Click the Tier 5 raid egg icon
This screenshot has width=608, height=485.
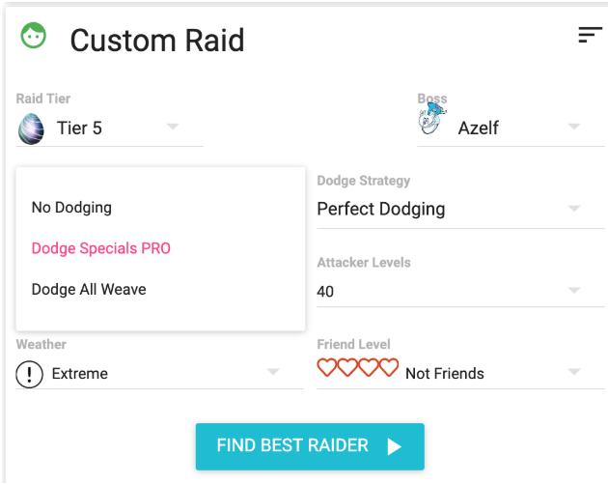[x=31, y=128]
